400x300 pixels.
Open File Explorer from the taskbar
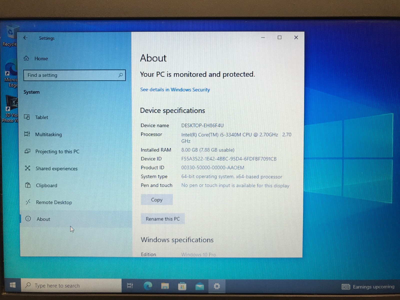[x=165, y=286]
